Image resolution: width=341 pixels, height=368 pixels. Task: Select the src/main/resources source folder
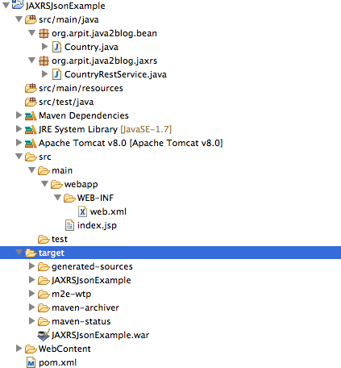coord(74,88)
